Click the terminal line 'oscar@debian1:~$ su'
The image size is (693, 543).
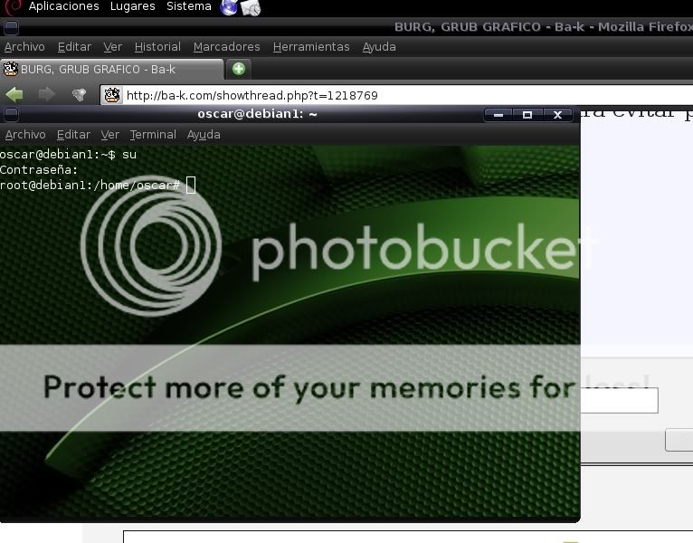tap(68, 155)
